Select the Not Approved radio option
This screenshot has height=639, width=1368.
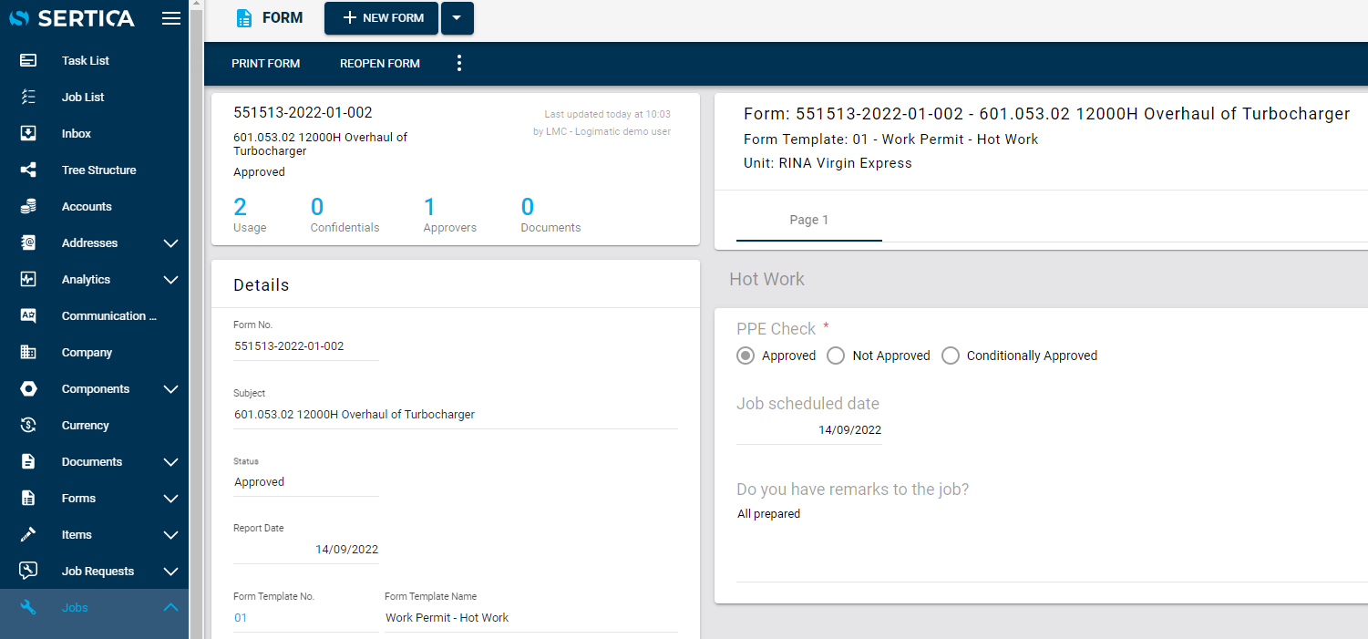pos(836,356)
